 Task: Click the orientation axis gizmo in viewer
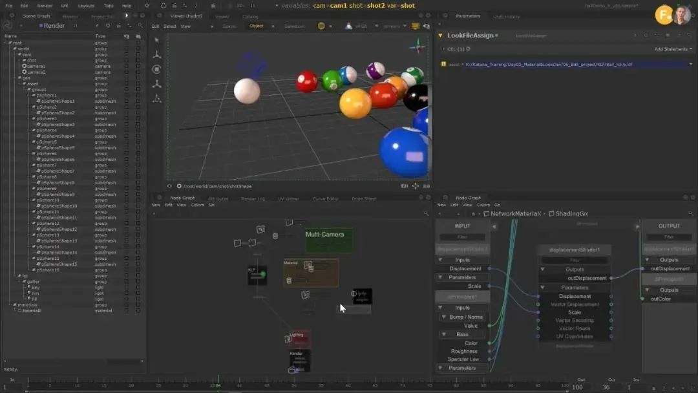(x=418, y=46)
